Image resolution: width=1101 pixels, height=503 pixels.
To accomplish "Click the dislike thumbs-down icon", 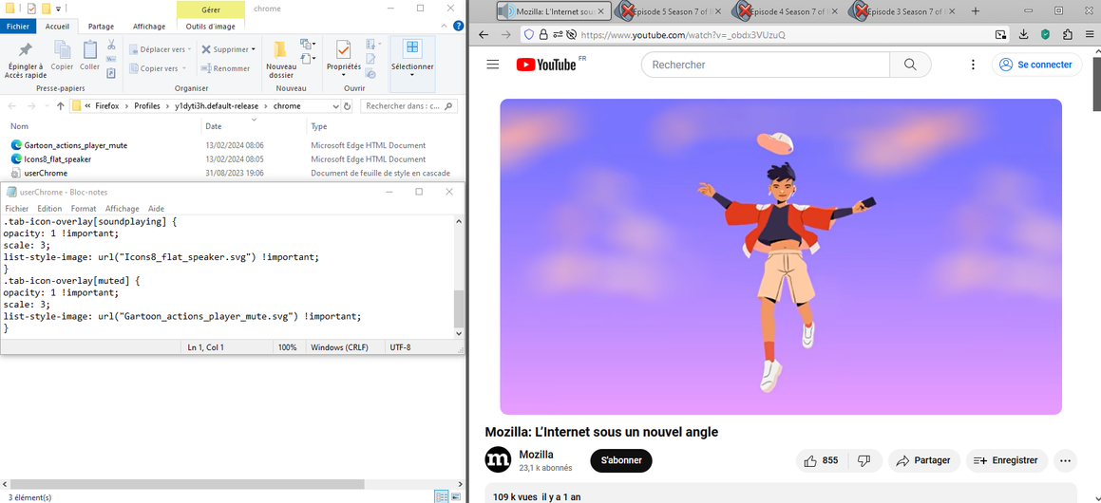I will coord(864,460).
